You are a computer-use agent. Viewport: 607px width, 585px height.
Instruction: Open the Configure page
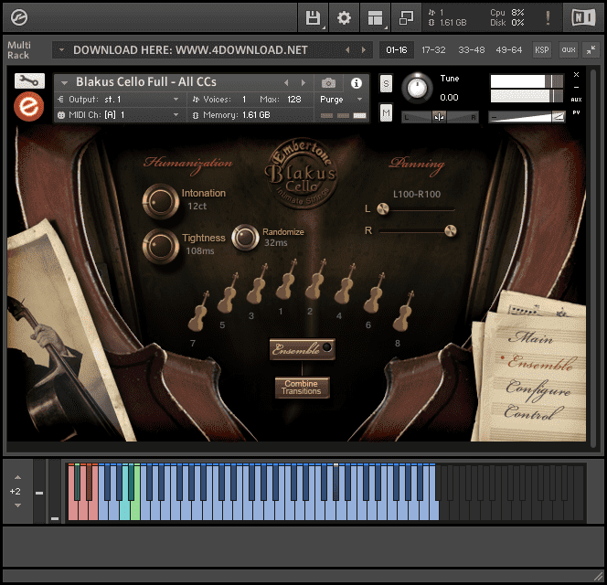(538, 389)
